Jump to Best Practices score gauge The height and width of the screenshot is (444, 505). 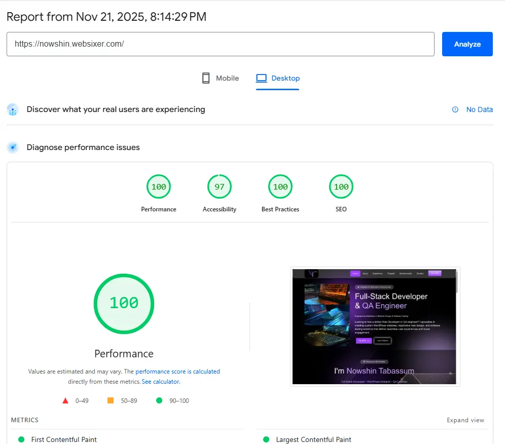(280, 187)
